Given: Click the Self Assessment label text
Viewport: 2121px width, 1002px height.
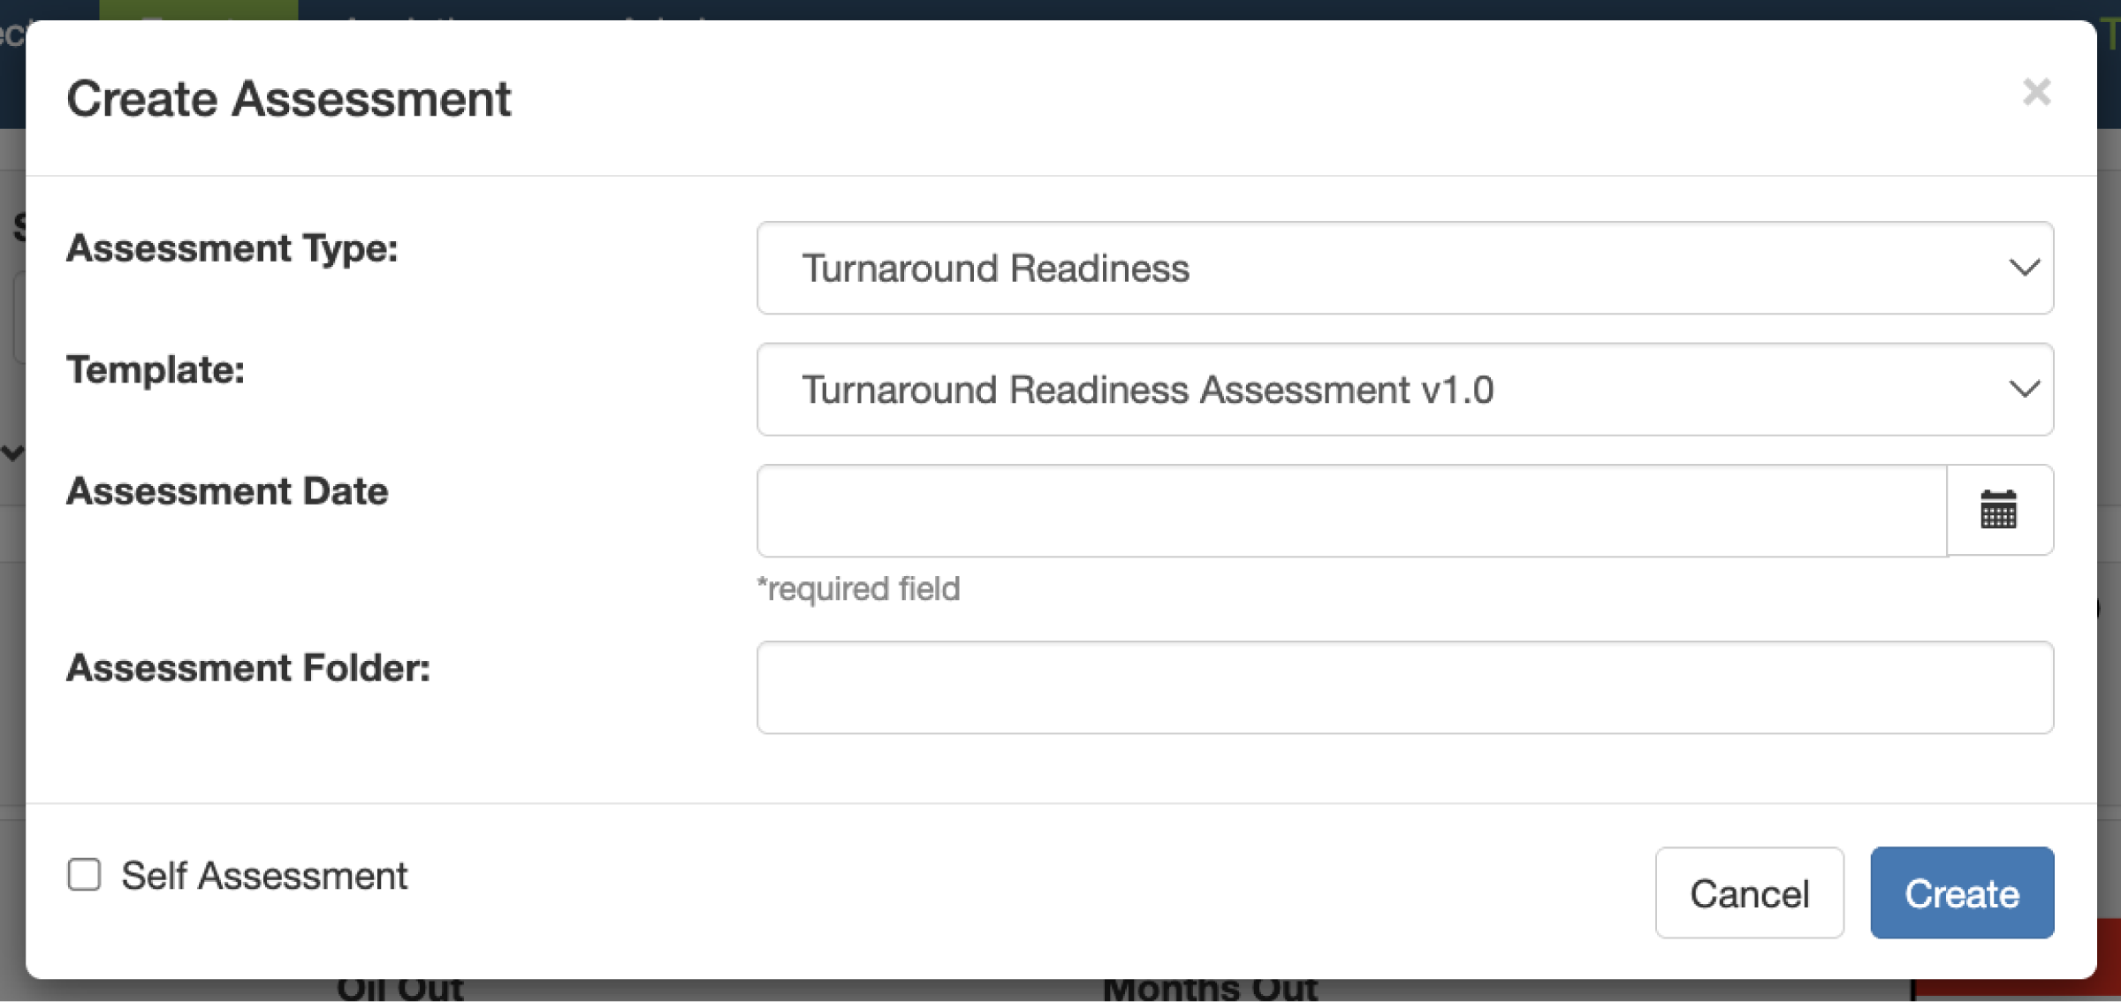Looking at the screenshot, I should coord(264,876).
